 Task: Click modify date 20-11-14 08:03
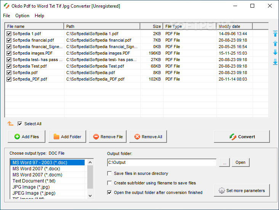[x=234, y=79]
